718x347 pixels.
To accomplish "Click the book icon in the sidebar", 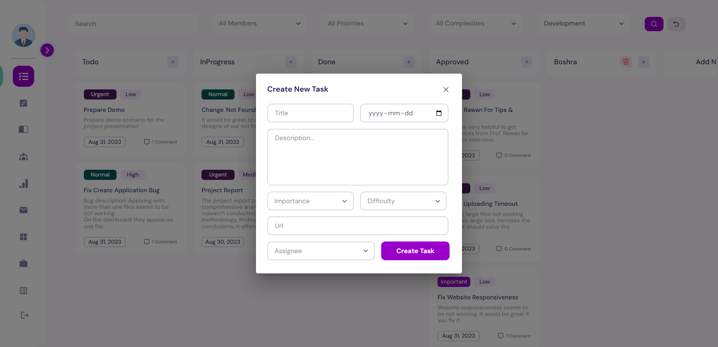I will pos(23,129).
